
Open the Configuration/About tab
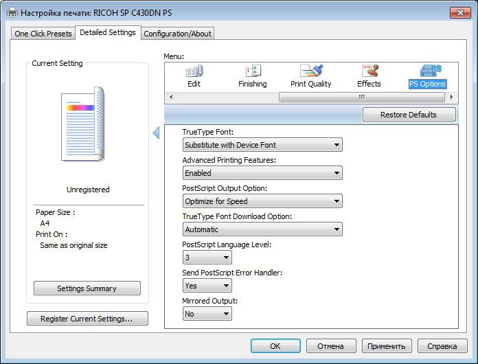178,34
